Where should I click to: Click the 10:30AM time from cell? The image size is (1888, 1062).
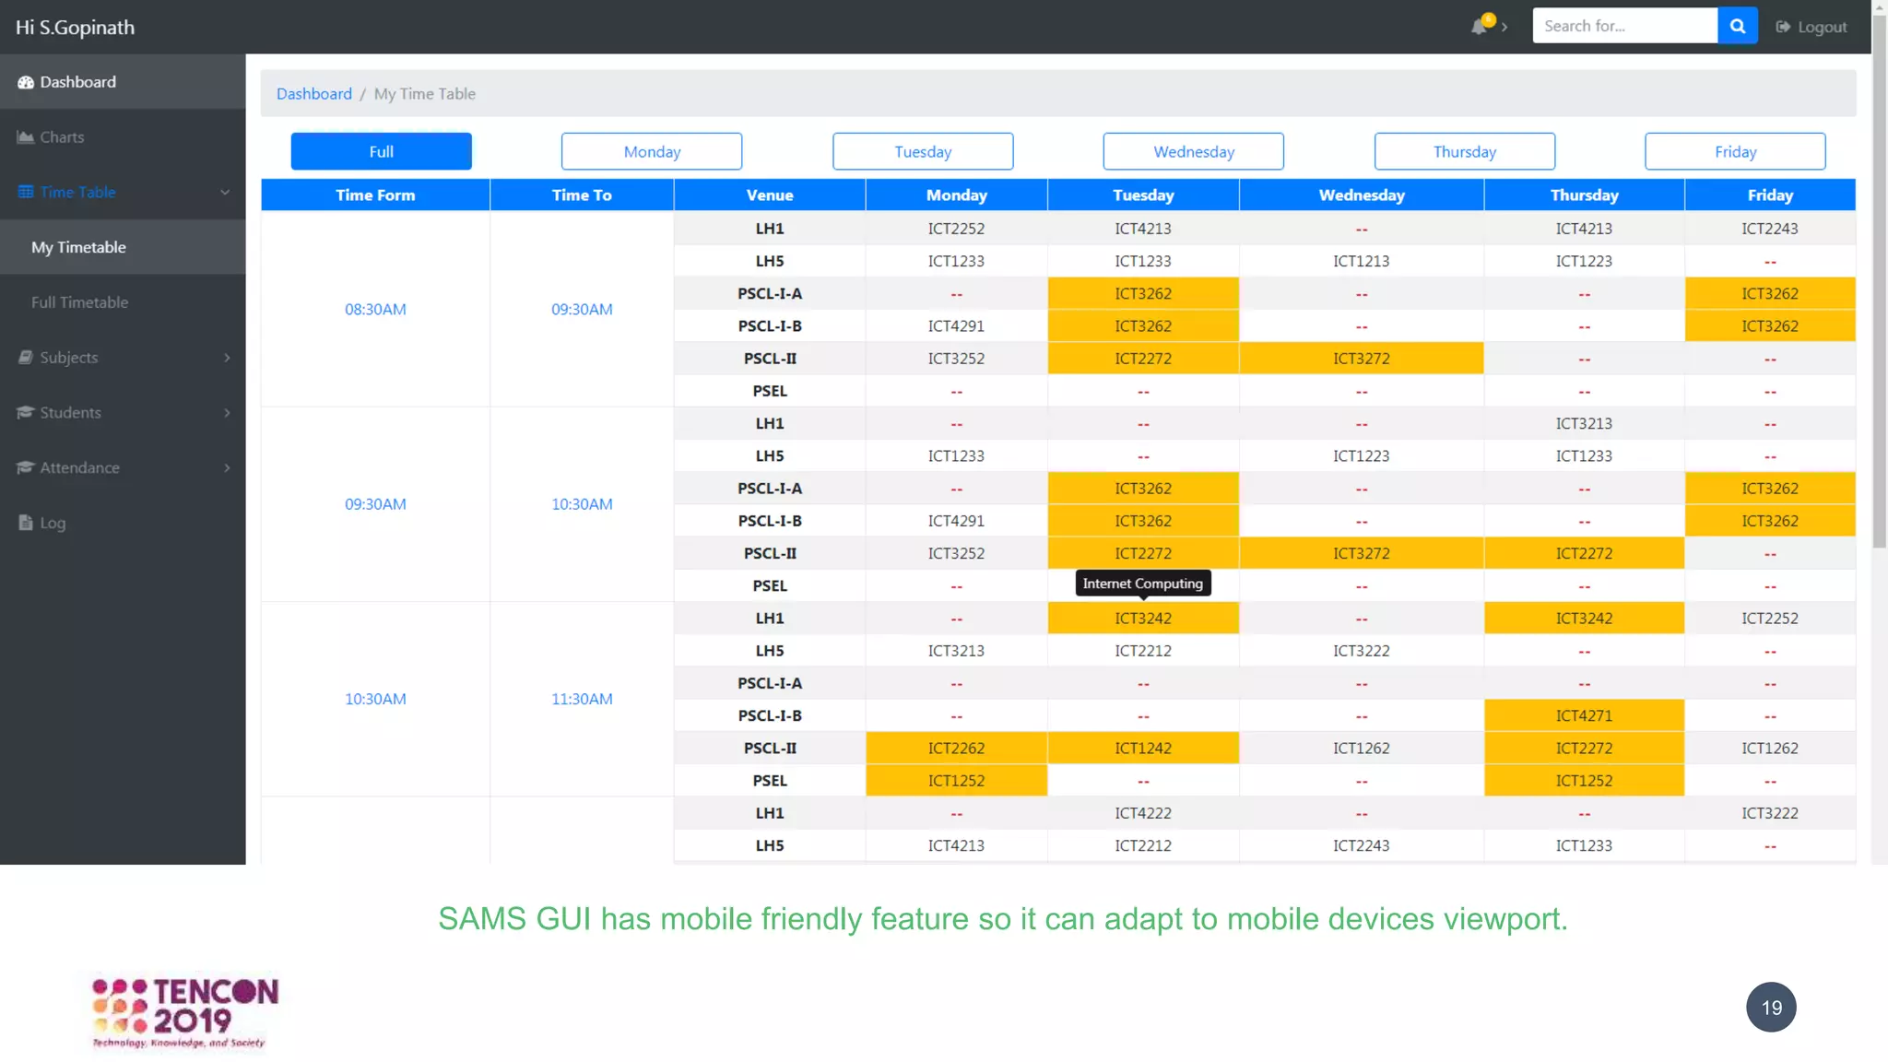[x=375, y=699]
